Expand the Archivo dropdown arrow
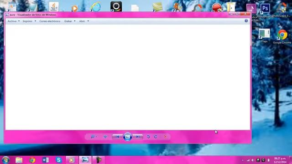 coord(19,21)
